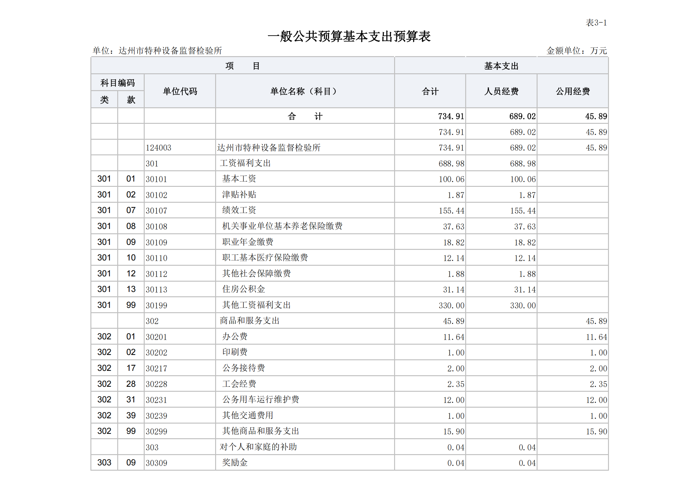
Task: Click the table title 一般公共预算基本支出预算表
Action: (x=349, y=36)
